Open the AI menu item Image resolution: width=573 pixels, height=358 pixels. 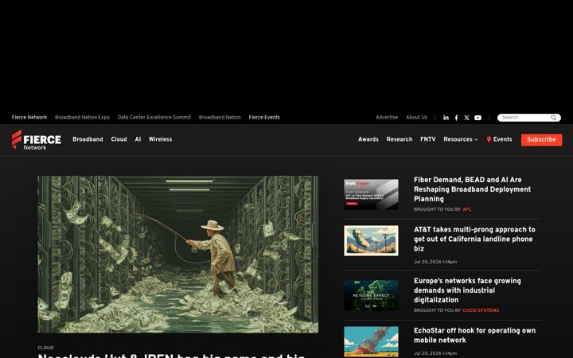coord(138,139)
